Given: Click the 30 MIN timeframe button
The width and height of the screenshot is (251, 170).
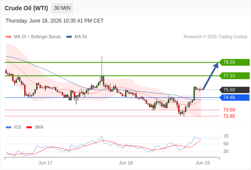Looking at the screenshot, I should point(62,8).
